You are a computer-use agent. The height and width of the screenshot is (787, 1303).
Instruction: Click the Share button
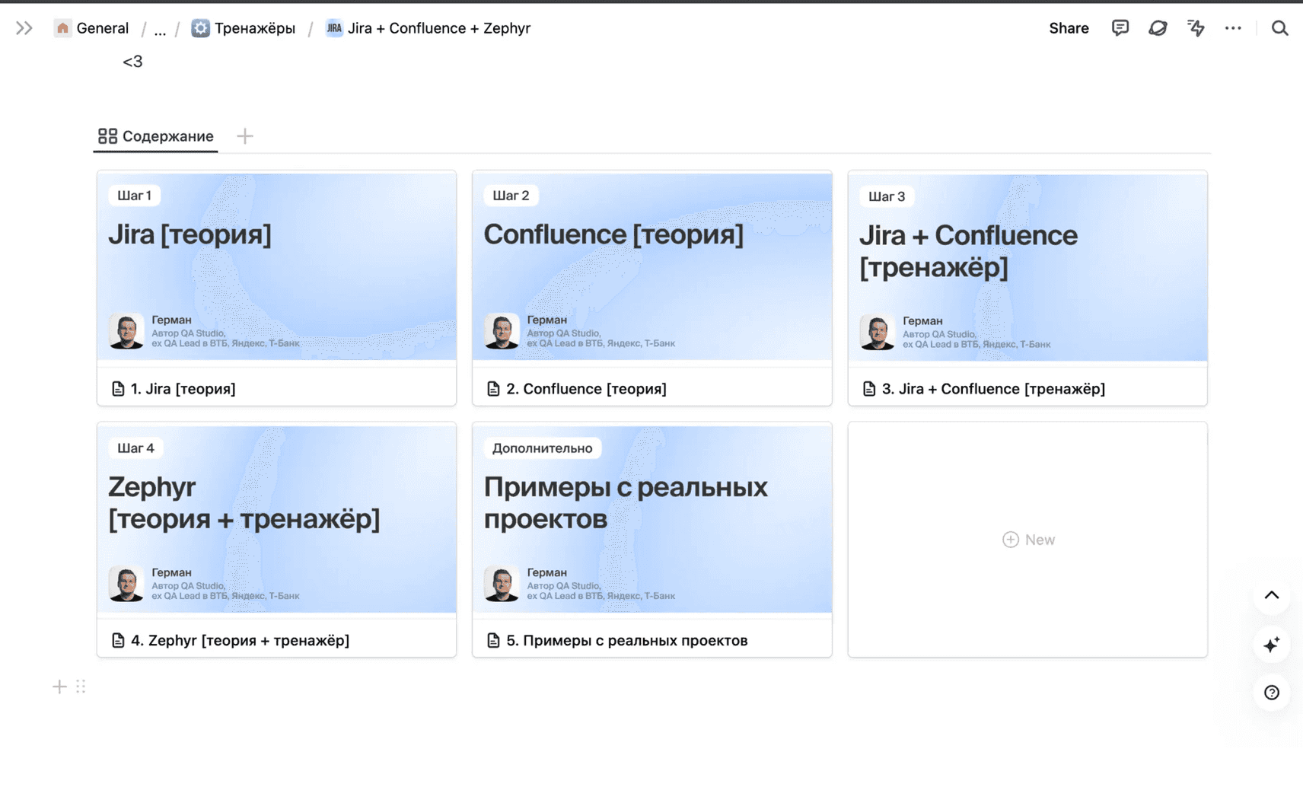[x=1068, y=28]
